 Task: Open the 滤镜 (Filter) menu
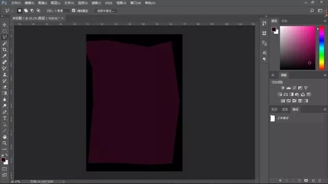tap(96, 3)
